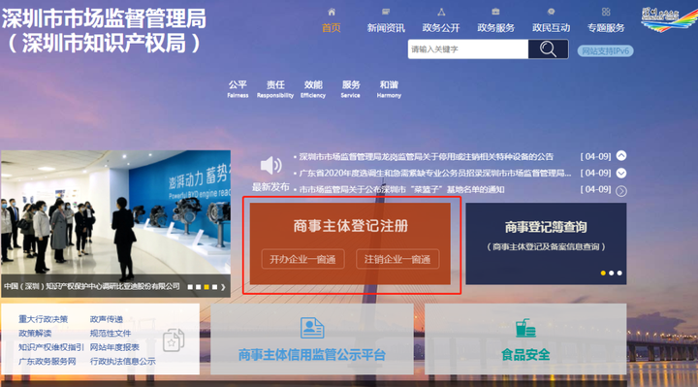
Task: Advance photo carousel with right arrow
Action: point(223,287)
